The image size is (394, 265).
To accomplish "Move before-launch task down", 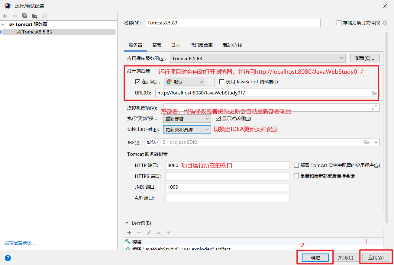I will click(169, 233).
